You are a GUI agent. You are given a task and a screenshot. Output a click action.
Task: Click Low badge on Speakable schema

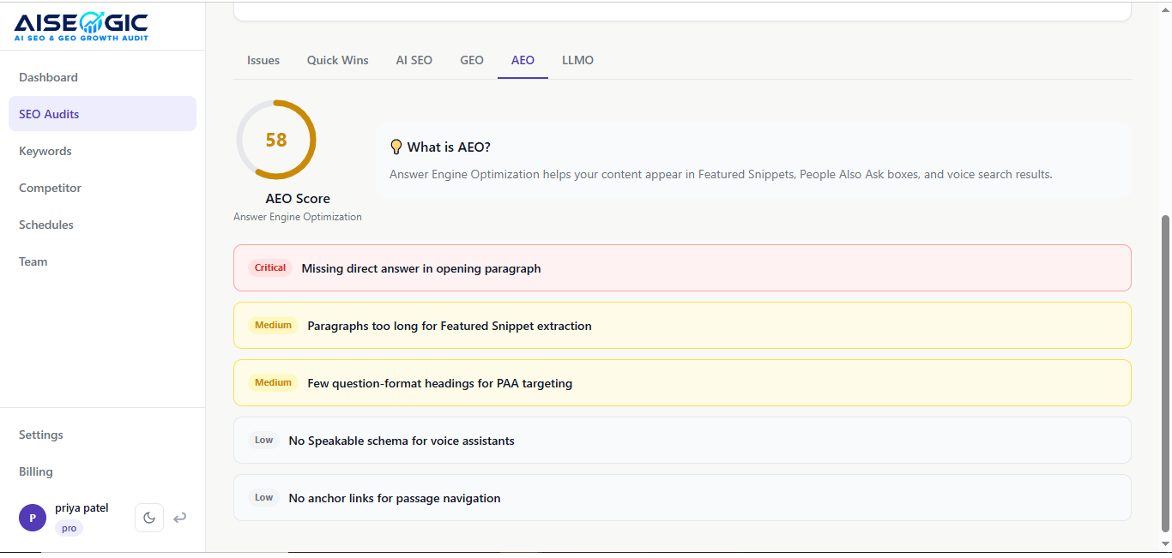pos(263,441)
